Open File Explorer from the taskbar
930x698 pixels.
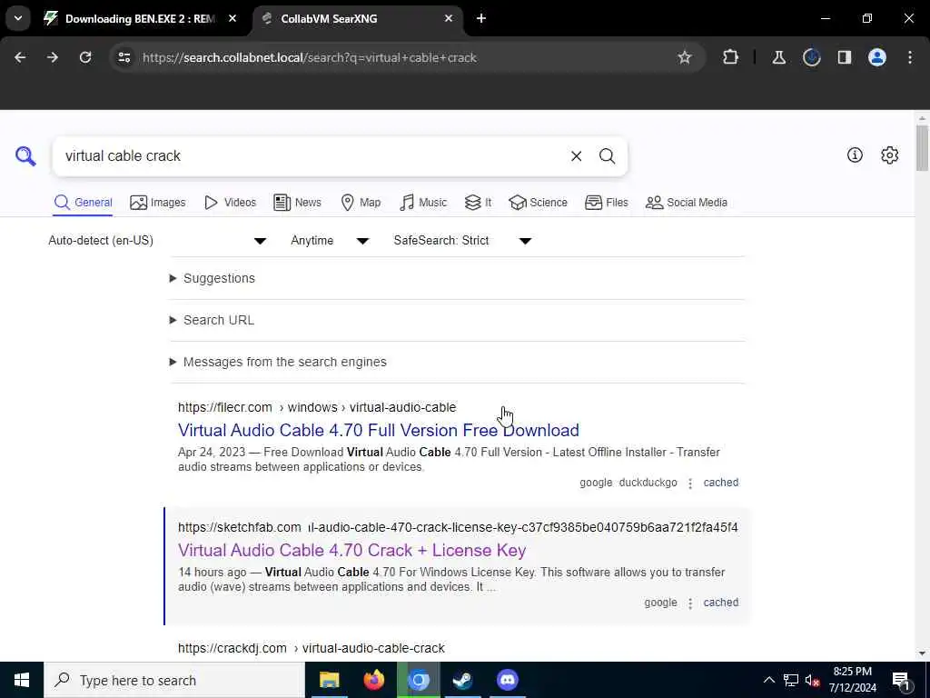329,680
